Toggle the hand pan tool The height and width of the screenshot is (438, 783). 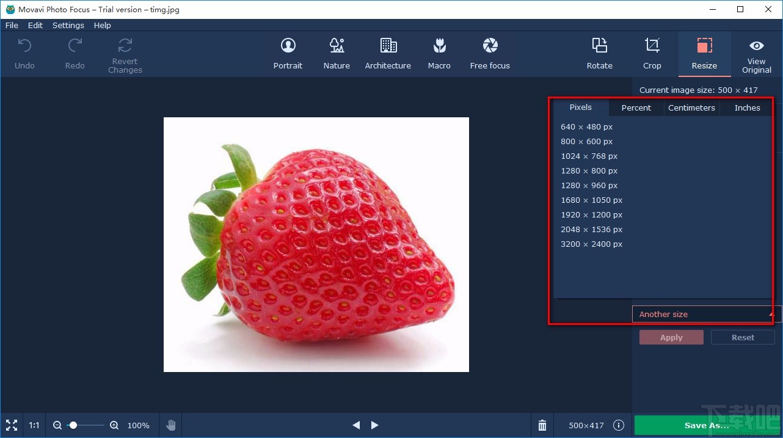point(171,425)
